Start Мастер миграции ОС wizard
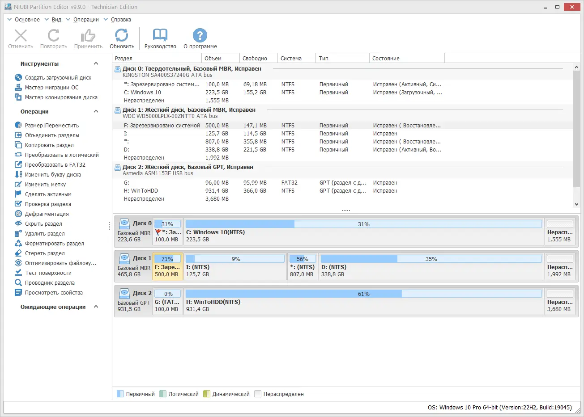 [x=51, y=88]
